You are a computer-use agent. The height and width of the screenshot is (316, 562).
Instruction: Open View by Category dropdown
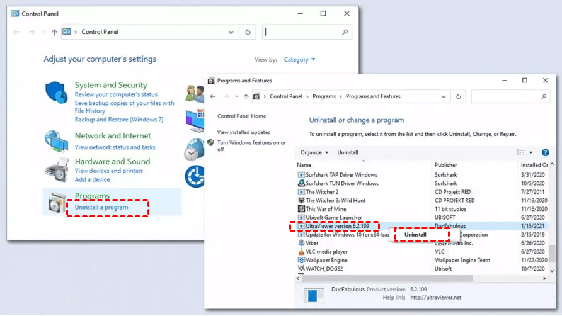(x=299, y=59)
